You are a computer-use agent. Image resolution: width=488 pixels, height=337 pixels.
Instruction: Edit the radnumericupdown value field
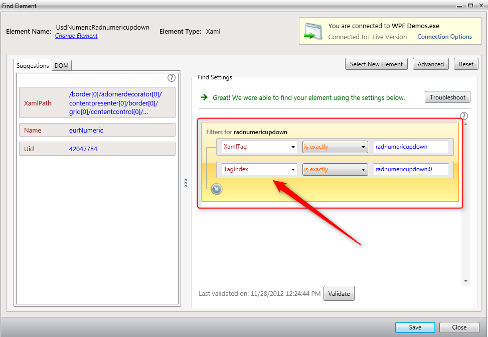[411, 147]
